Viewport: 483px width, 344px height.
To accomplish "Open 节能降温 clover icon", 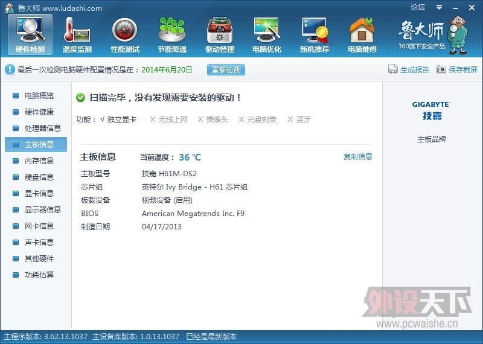I will tap(172, 34).
